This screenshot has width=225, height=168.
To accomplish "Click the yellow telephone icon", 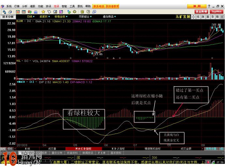I will tap(82, 12).
